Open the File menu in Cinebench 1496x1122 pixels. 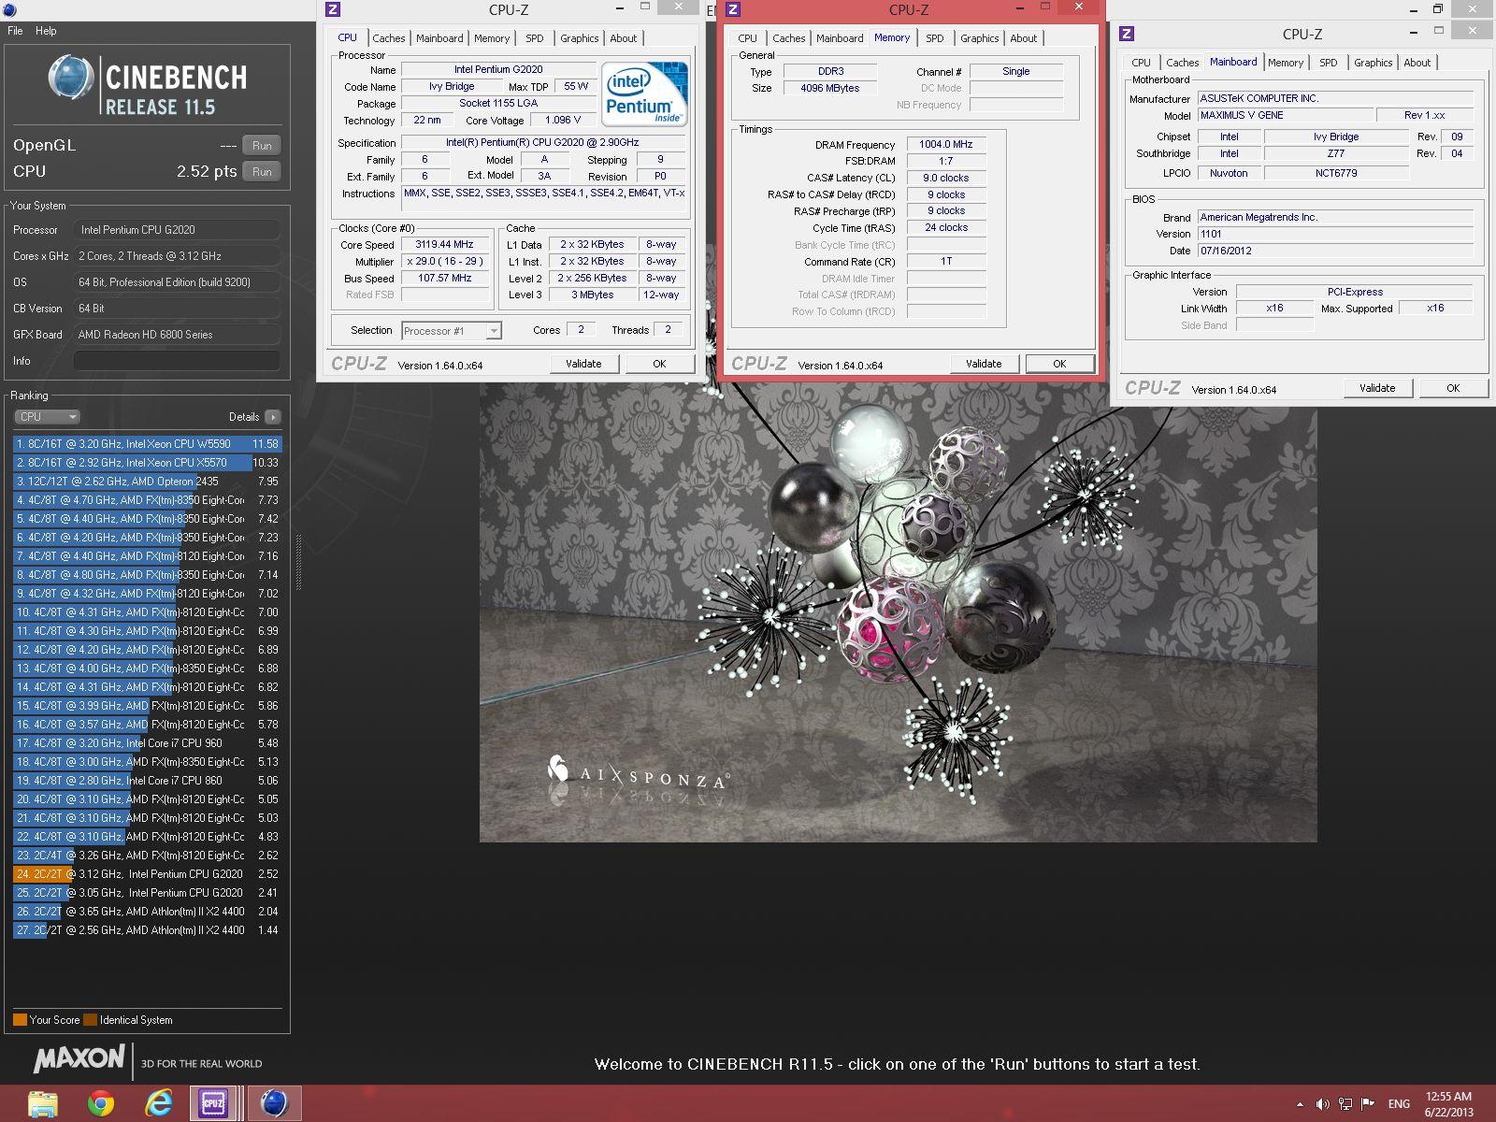tap(15, 31)
